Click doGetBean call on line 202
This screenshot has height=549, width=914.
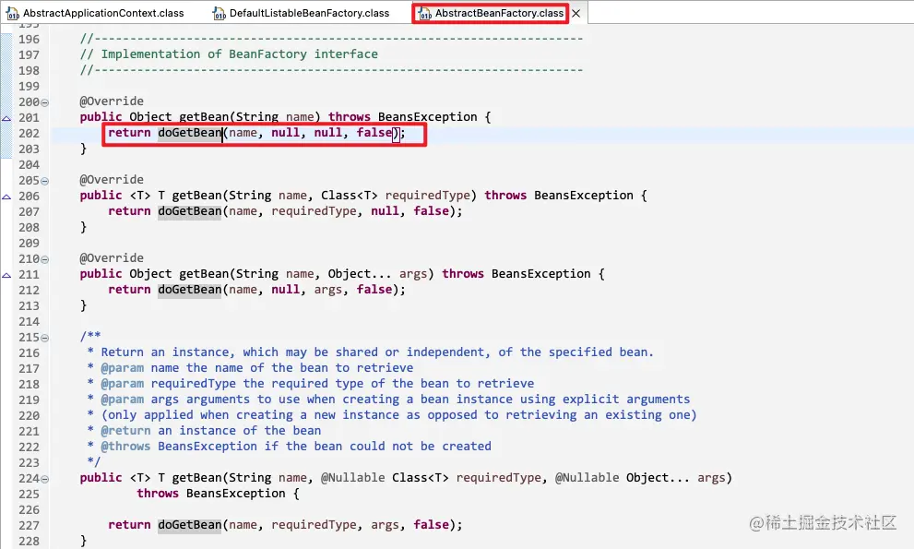click(x=189, y=133)
